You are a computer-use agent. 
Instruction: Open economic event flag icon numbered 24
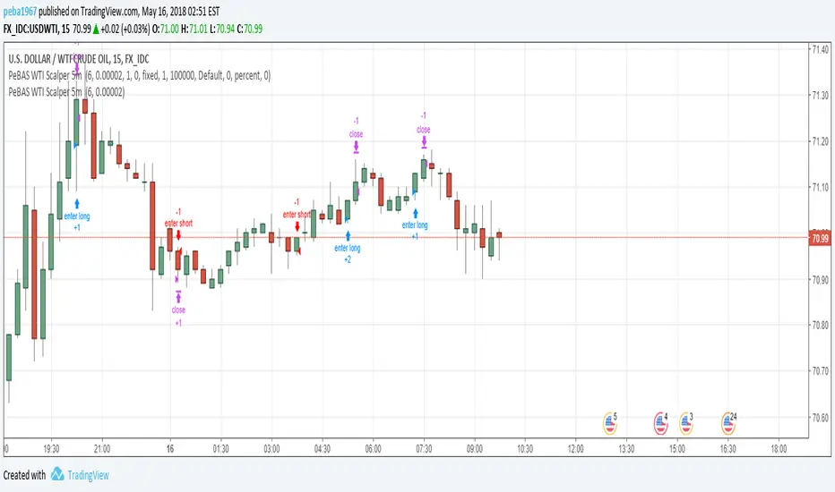[x=728, y=423]
